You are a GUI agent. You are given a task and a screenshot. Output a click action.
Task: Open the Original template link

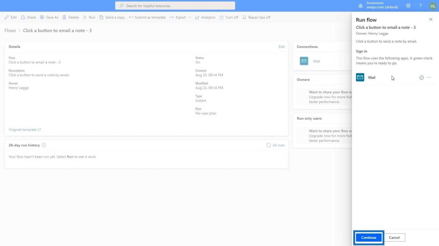click(x=22, y=130)
